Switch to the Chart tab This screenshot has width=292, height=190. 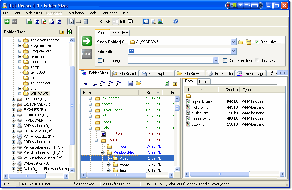[x=203, y=82]
